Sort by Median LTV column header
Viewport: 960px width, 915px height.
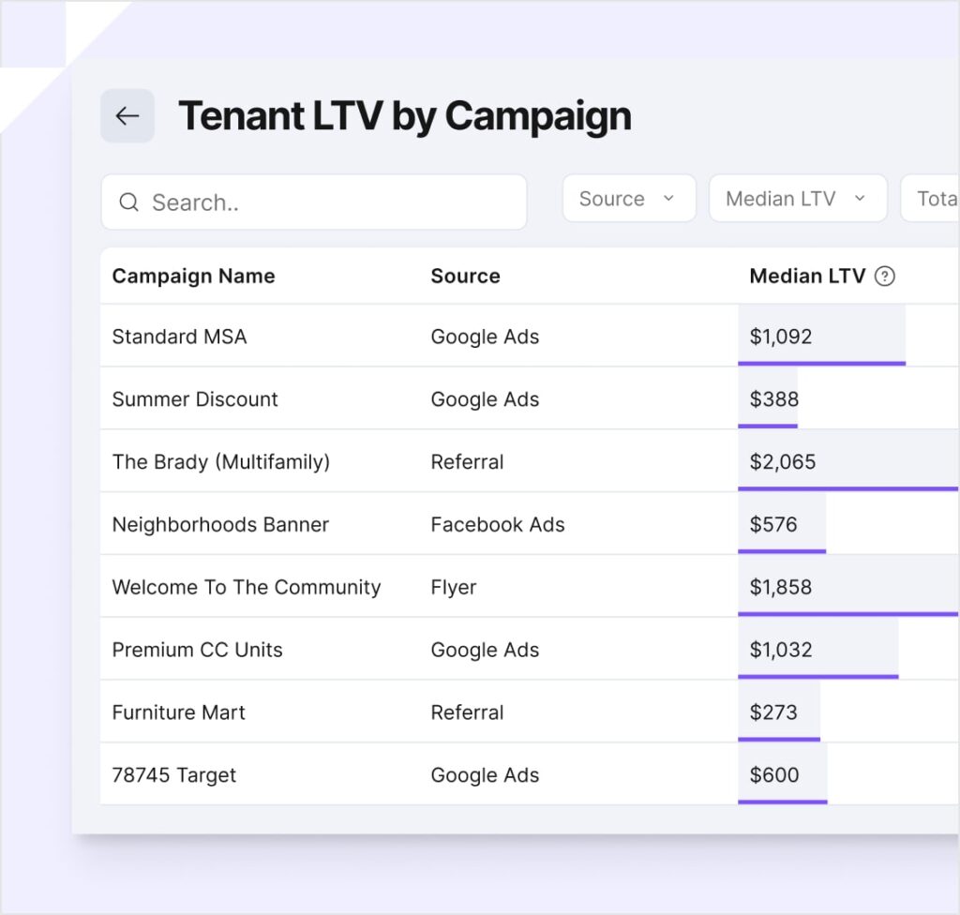click(x=807, y=277)
